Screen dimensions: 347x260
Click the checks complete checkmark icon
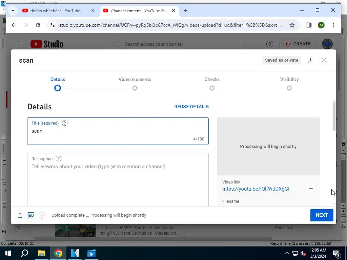point(42,215)
